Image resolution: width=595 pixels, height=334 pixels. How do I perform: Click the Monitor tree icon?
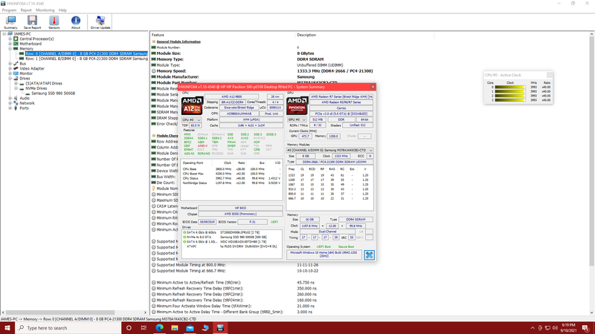(x=16, y=73)
